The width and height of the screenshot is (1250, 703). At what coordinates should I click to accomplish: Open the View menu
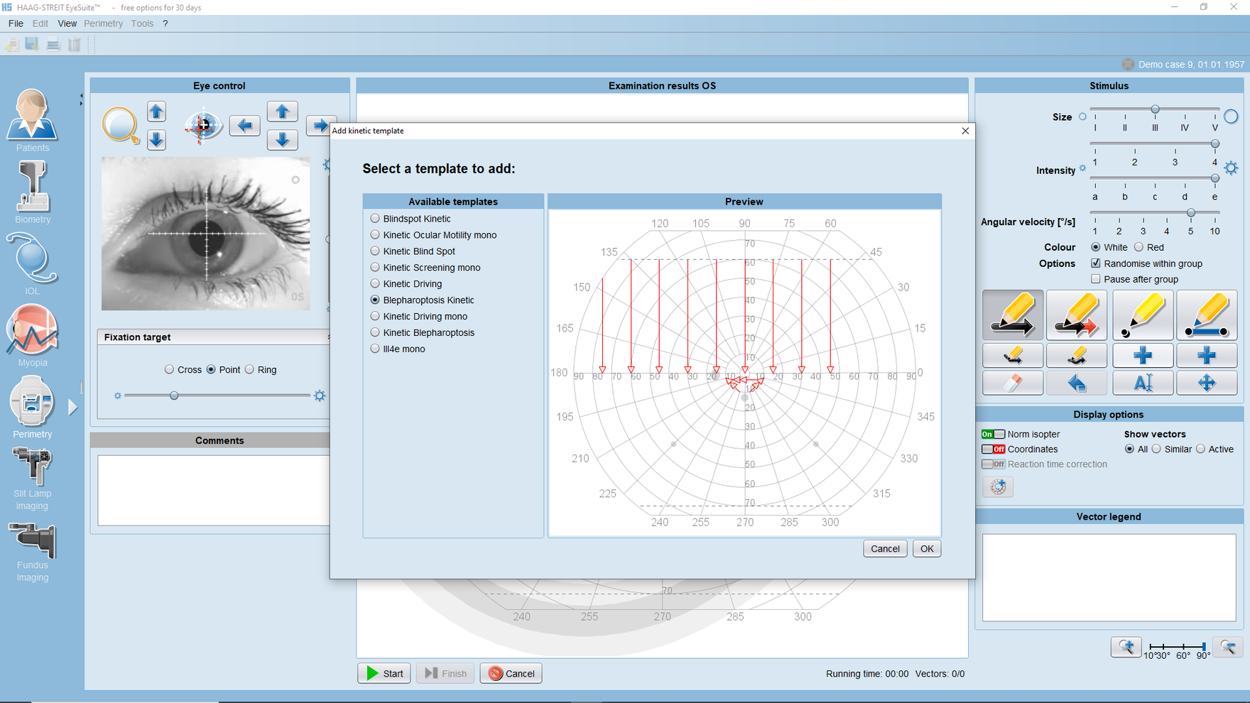[67, 23]
